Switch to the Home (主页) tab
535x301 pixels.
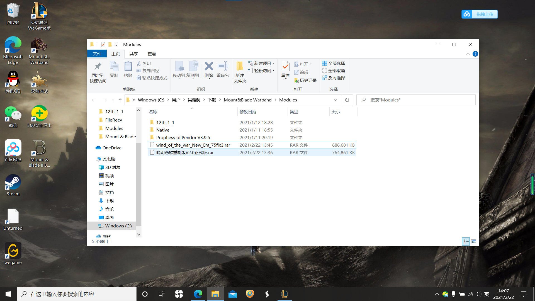click(116, 54)
